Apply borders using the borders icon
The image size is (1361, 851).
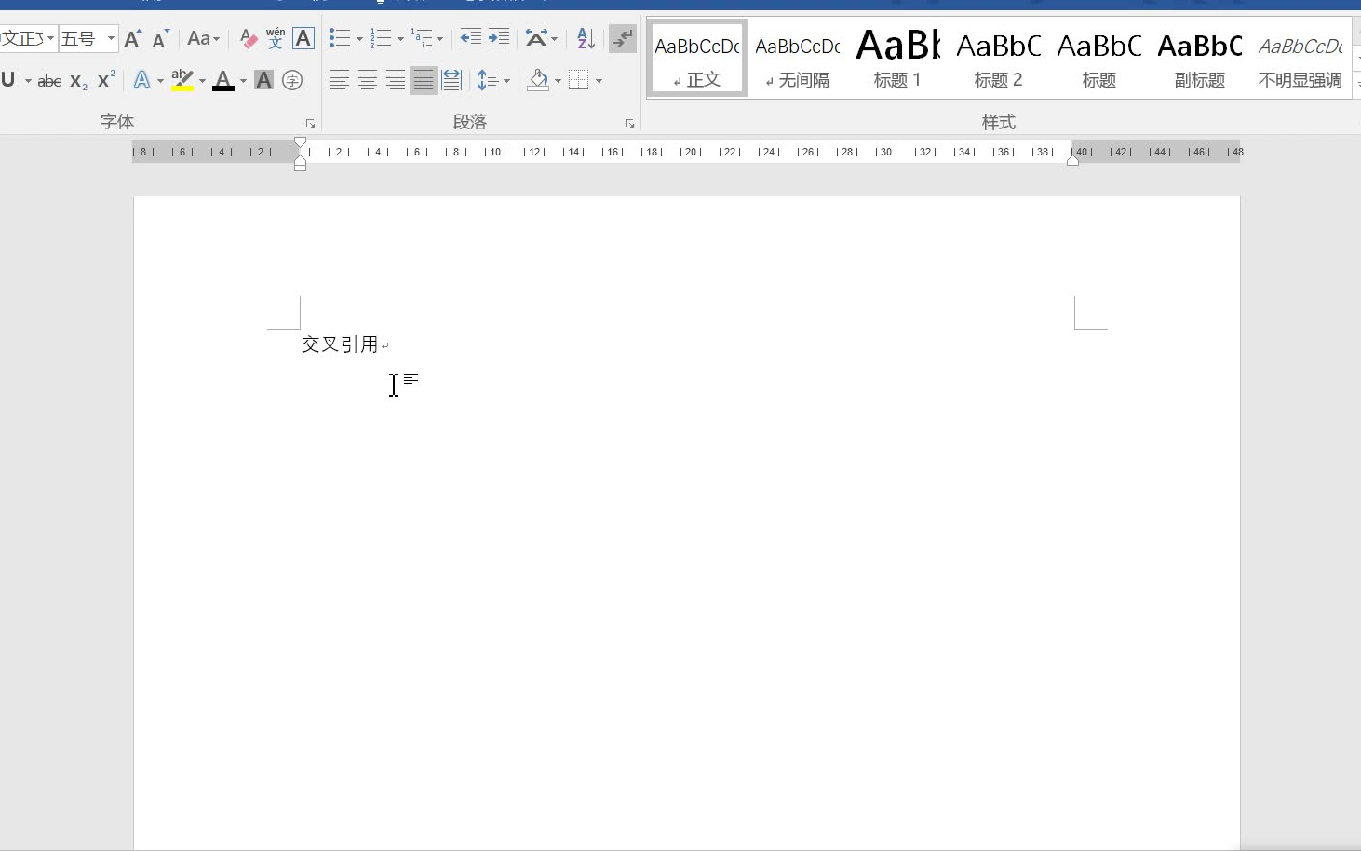tap(578, 80)
